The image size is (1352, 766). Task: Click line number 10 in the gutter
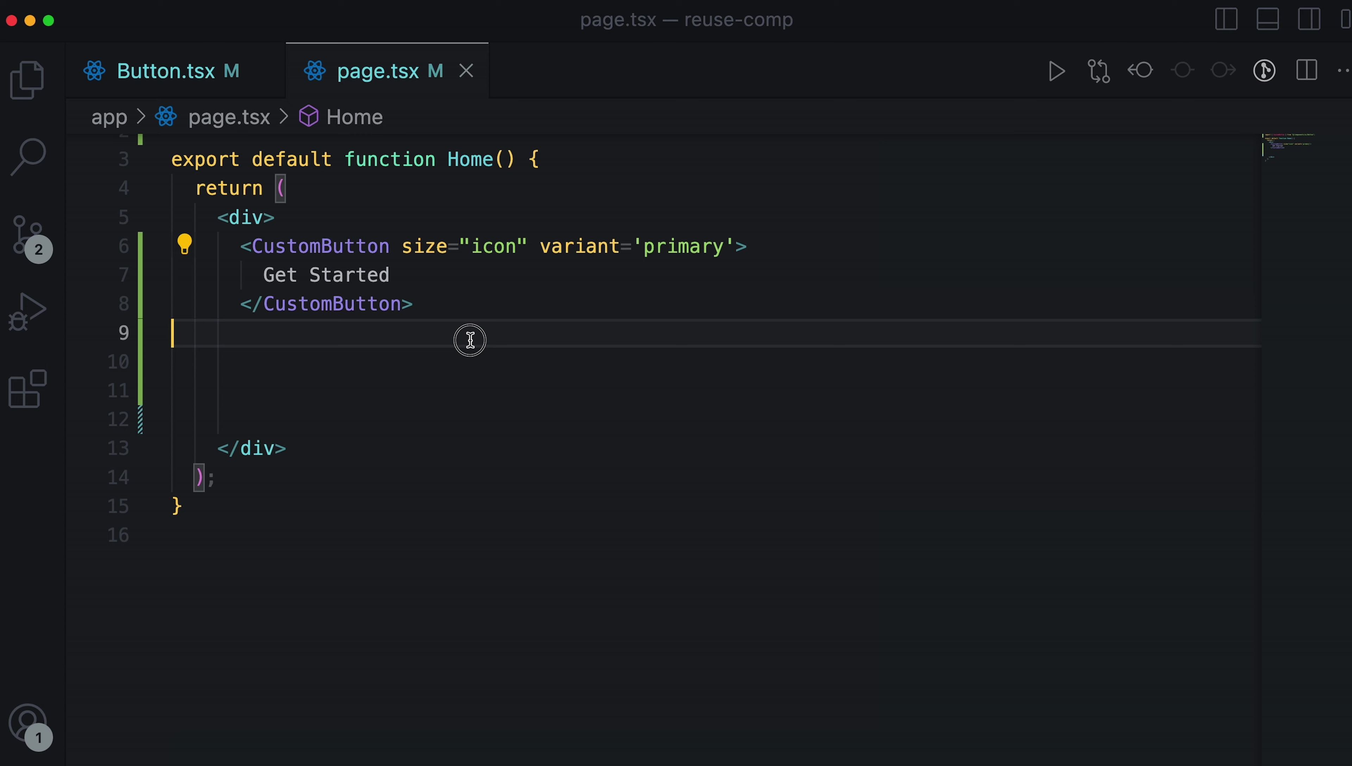[x=118, y=362]
